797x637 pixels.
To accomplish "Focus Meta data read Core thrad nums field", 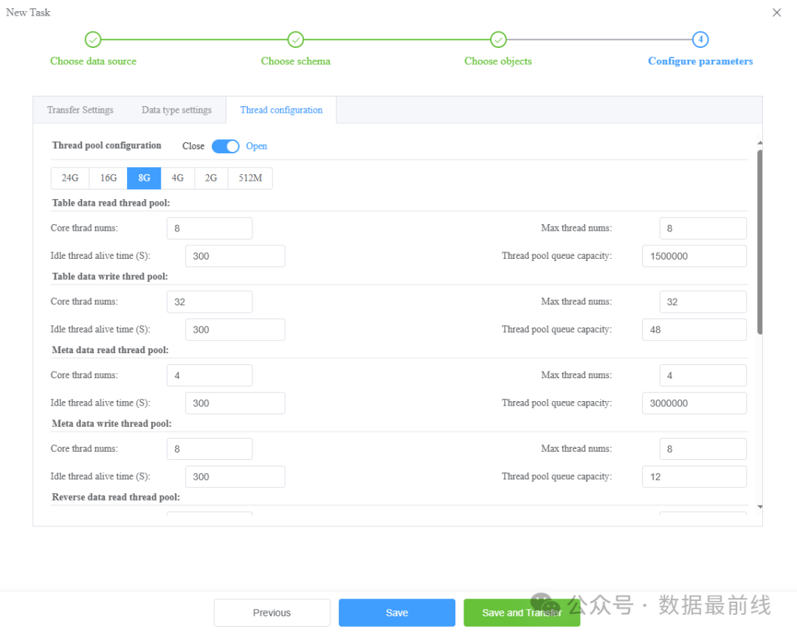I will click(210, 375).
